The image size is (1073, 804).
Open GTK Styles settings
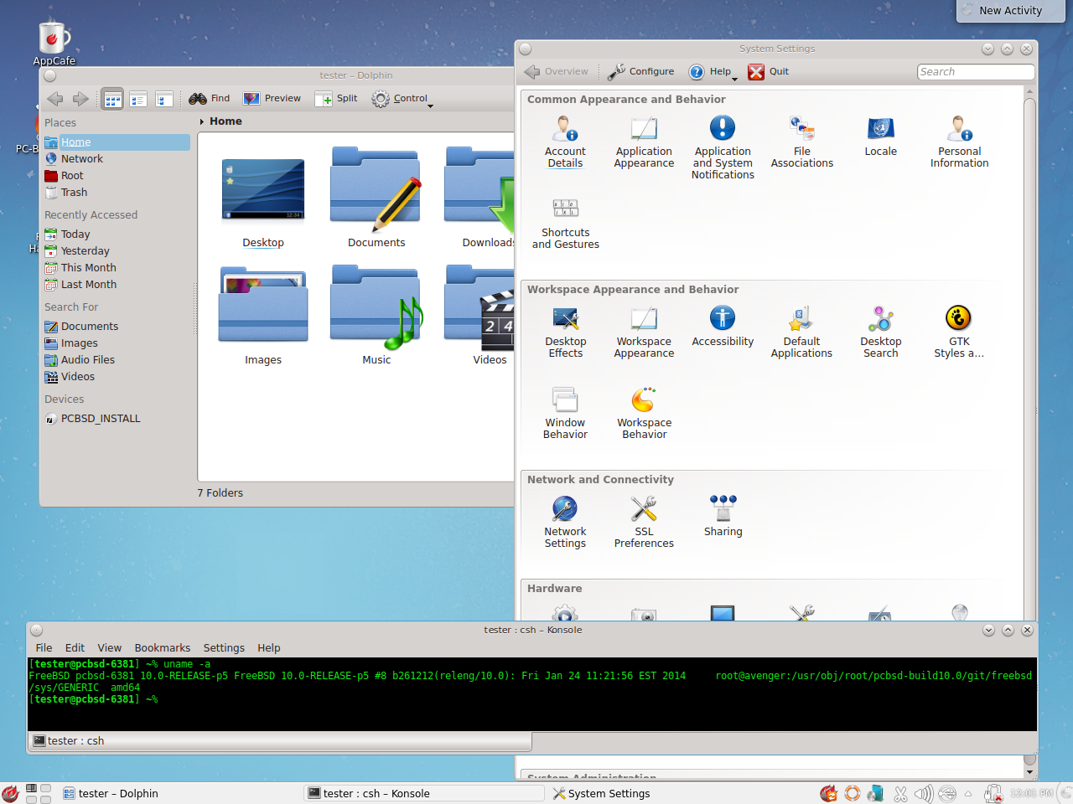pos(959,332)
